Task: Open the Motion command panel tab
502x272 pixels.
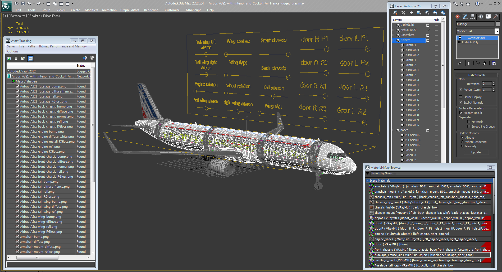Action: (x=481, y=17)
